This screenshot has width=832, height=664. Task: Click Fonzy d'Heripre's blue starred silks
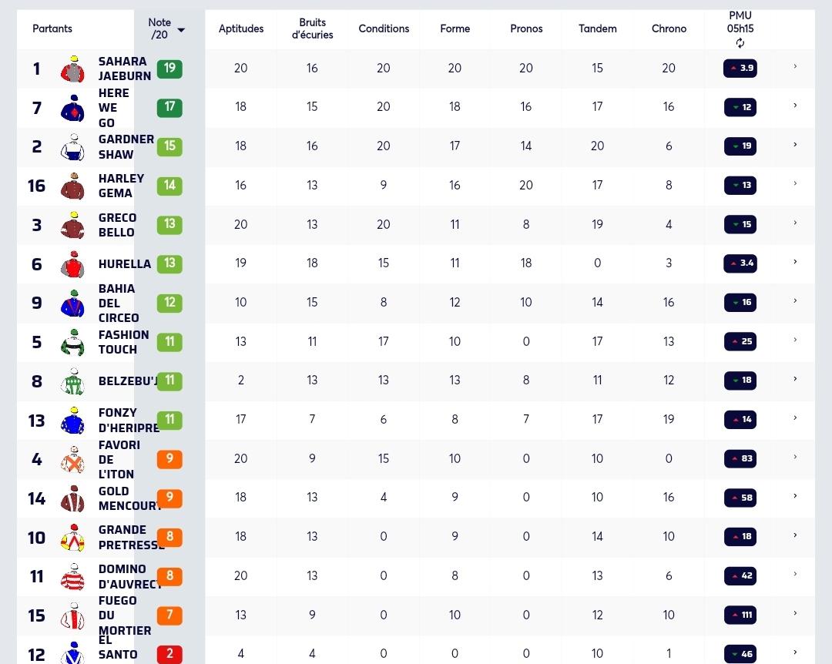point(72,421)
